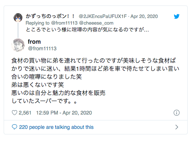Click the heart like icon
The height and width of the screenshot is (141, 195).
click(x=14, y=113)
